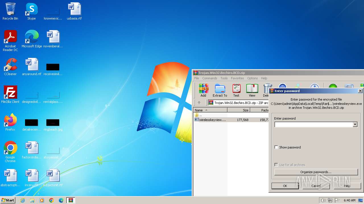Viewport: 364px width, 204px height.
Task: Close the Enter password dialog
Action: pos(360,91)
